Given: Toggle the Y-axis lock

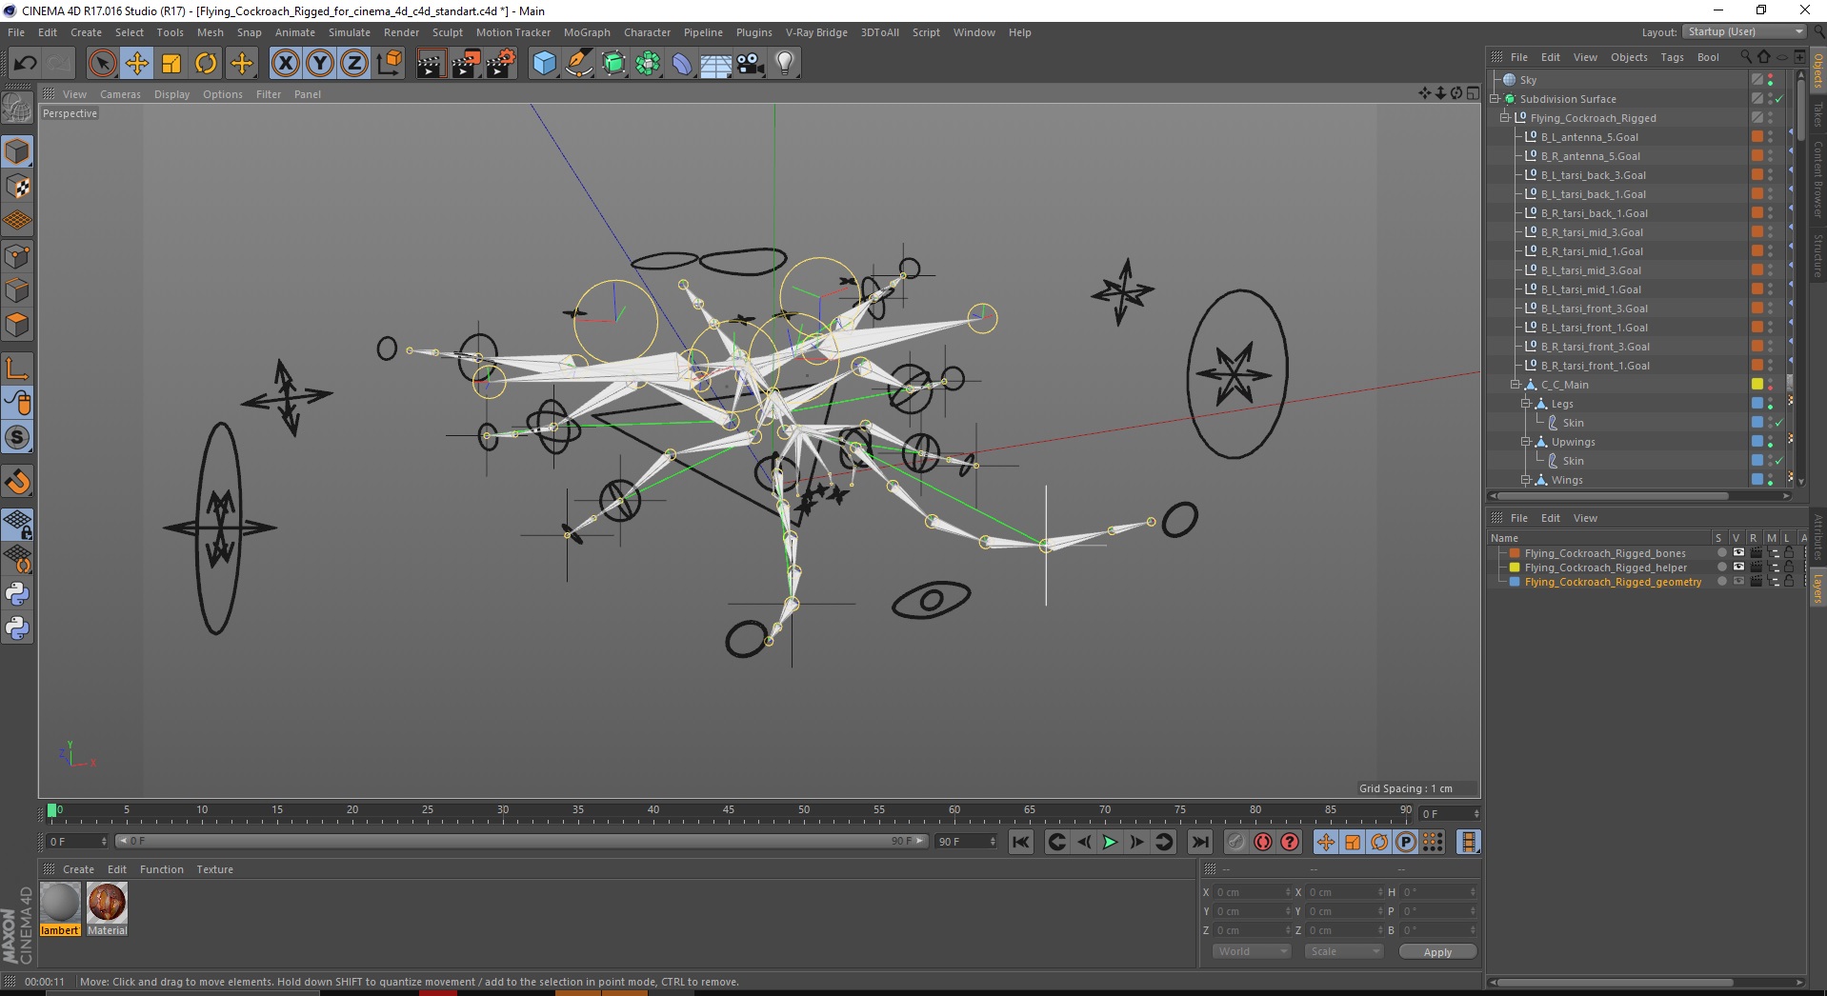Looking at the screenshot, I should click(320, 64).
